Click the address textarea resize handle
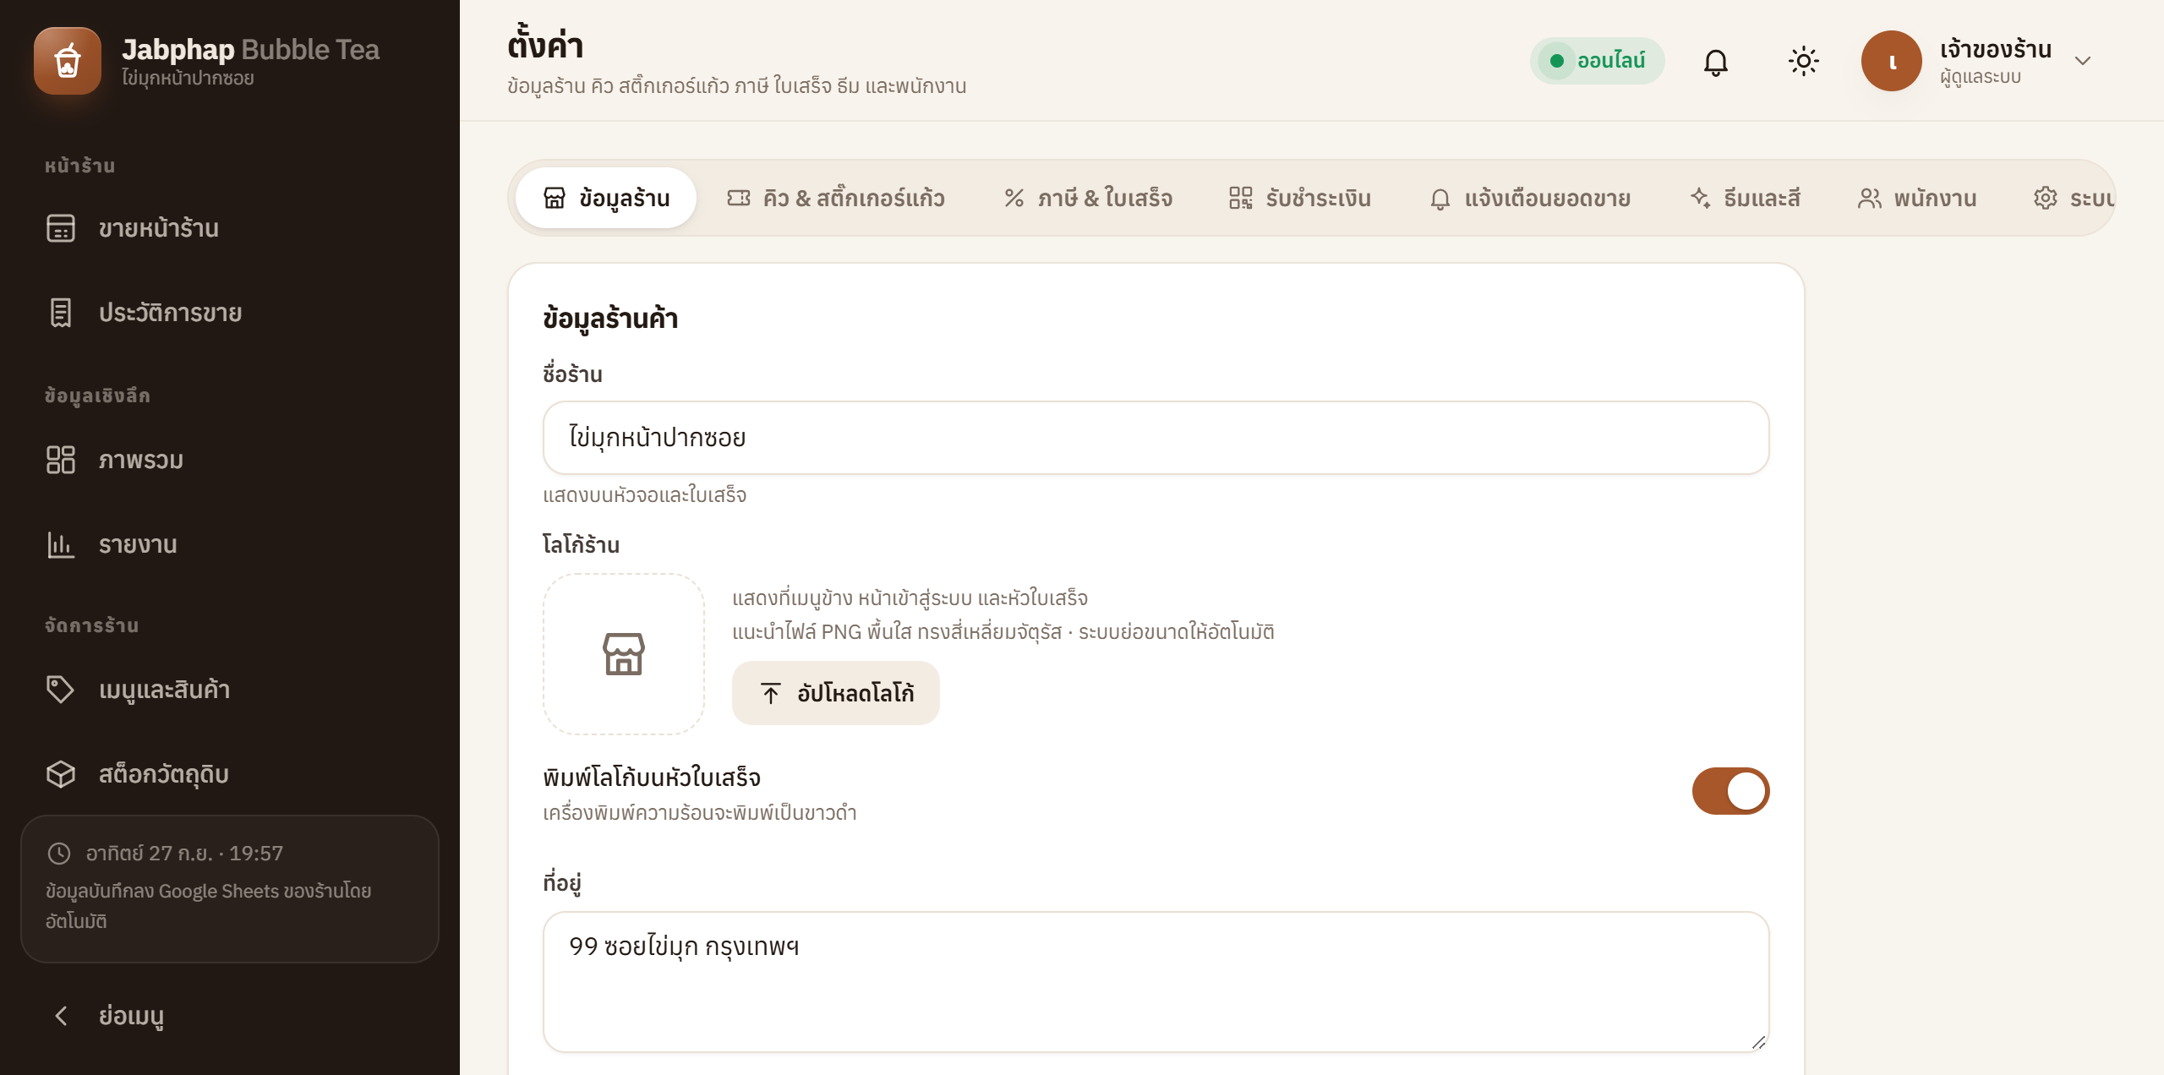2164x1075 pixels. click(1758, 1042)
